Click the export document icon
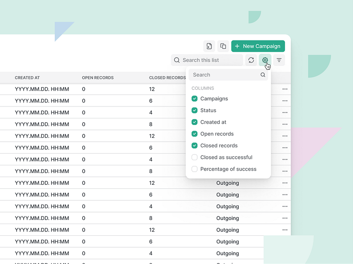The width and height of the screenshot is (353, 264). coord(209,46)
